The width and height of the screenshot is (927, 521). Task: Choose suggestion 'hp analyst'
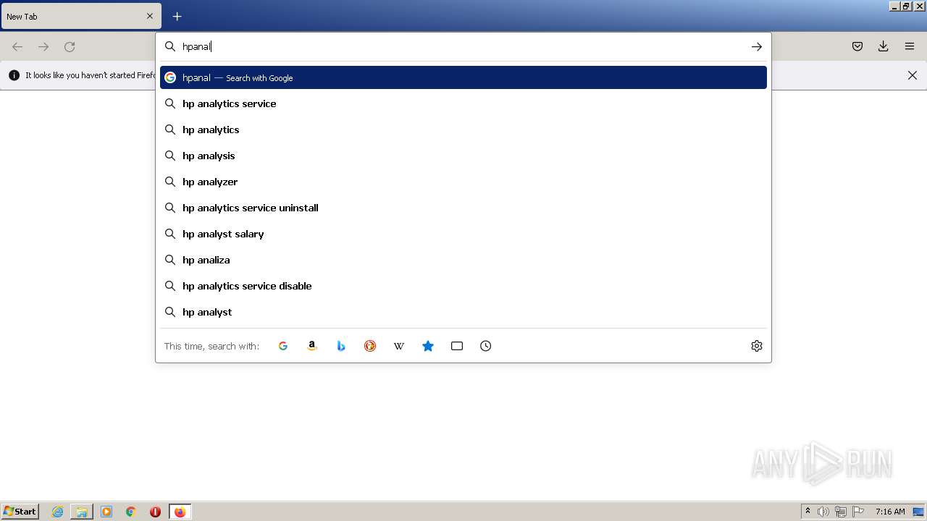pos(463,312)
